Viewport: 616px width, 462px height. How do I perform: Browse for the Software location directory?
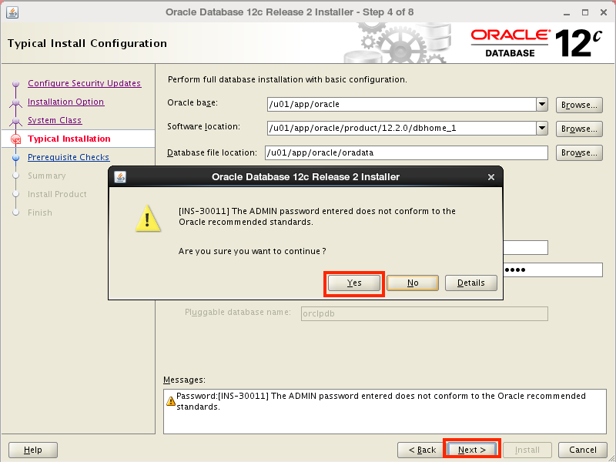coord(579,129)
